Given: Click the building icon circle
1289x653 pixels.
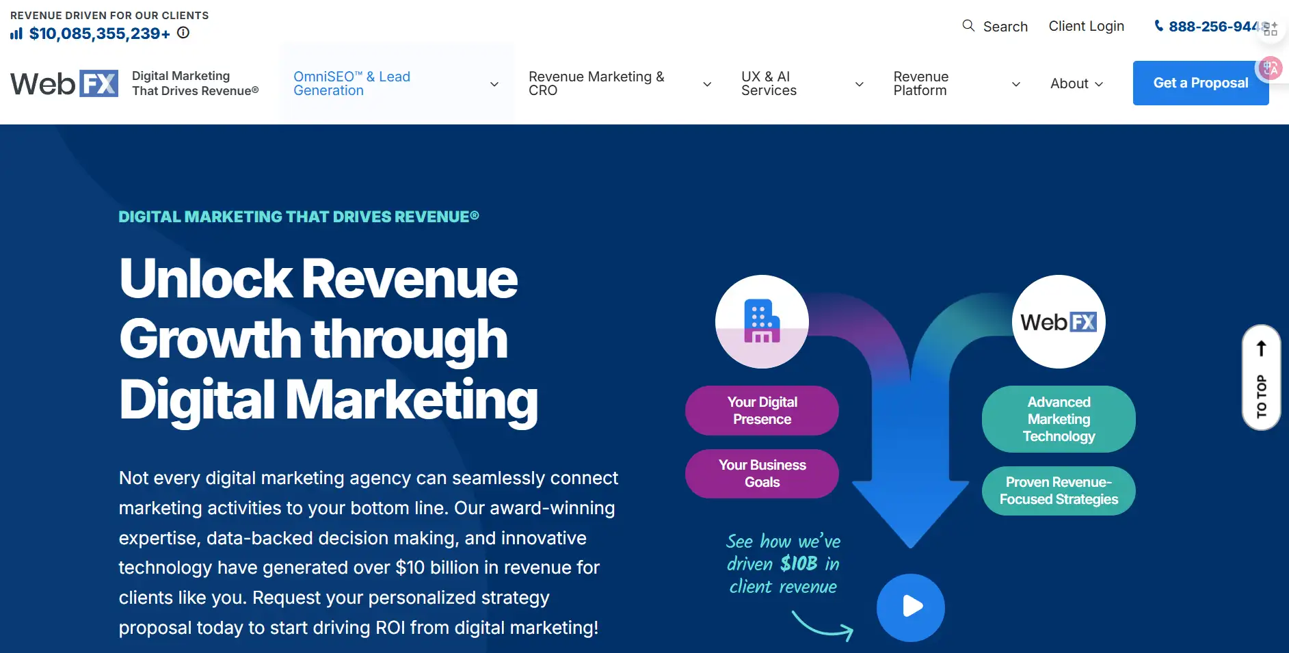Looking at the screenshot, I should 762,321.
